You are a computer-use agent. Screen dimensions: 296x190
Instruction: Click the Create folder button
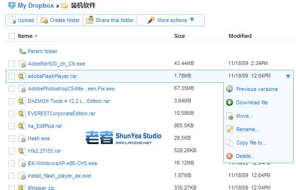click(x=60, y=20)
